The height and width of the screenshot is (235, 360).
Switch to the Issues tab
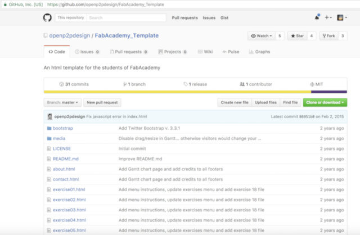87,52
